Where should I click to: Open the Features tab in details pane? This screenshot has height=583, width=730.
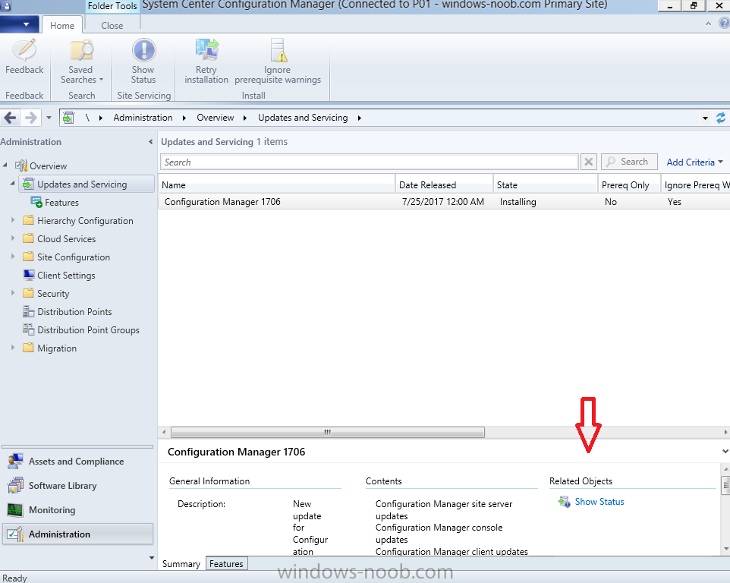coord(226,564)
